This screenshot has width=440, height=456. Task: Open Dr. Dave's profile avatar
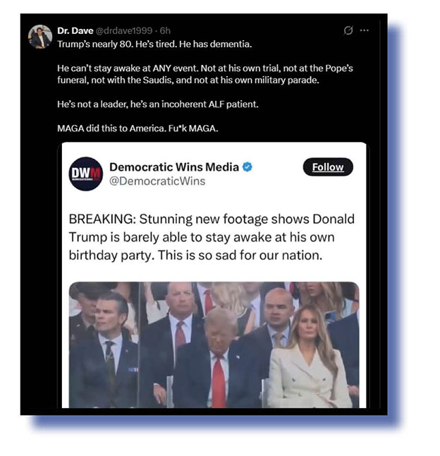point(40,37)
